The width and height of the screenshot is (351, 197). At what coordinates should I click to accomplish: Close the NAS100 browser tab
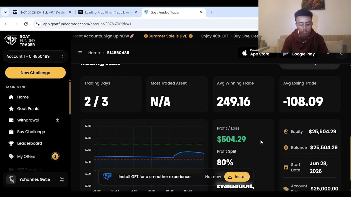click(70, 12)
